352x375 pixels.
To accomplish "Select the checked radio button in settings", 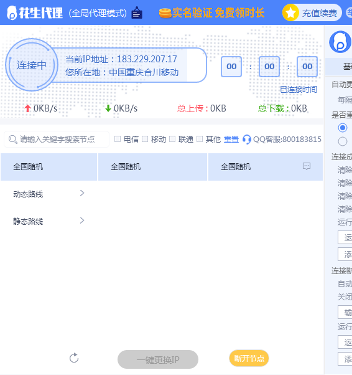I will click(343, 128).
